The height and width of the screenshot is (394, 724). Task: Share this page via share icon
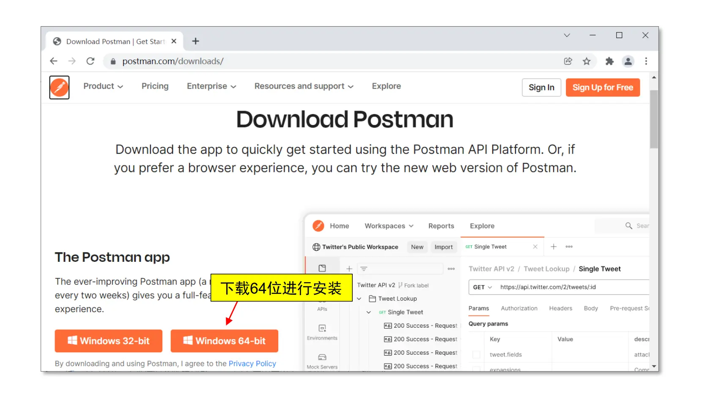pos(568,61)
